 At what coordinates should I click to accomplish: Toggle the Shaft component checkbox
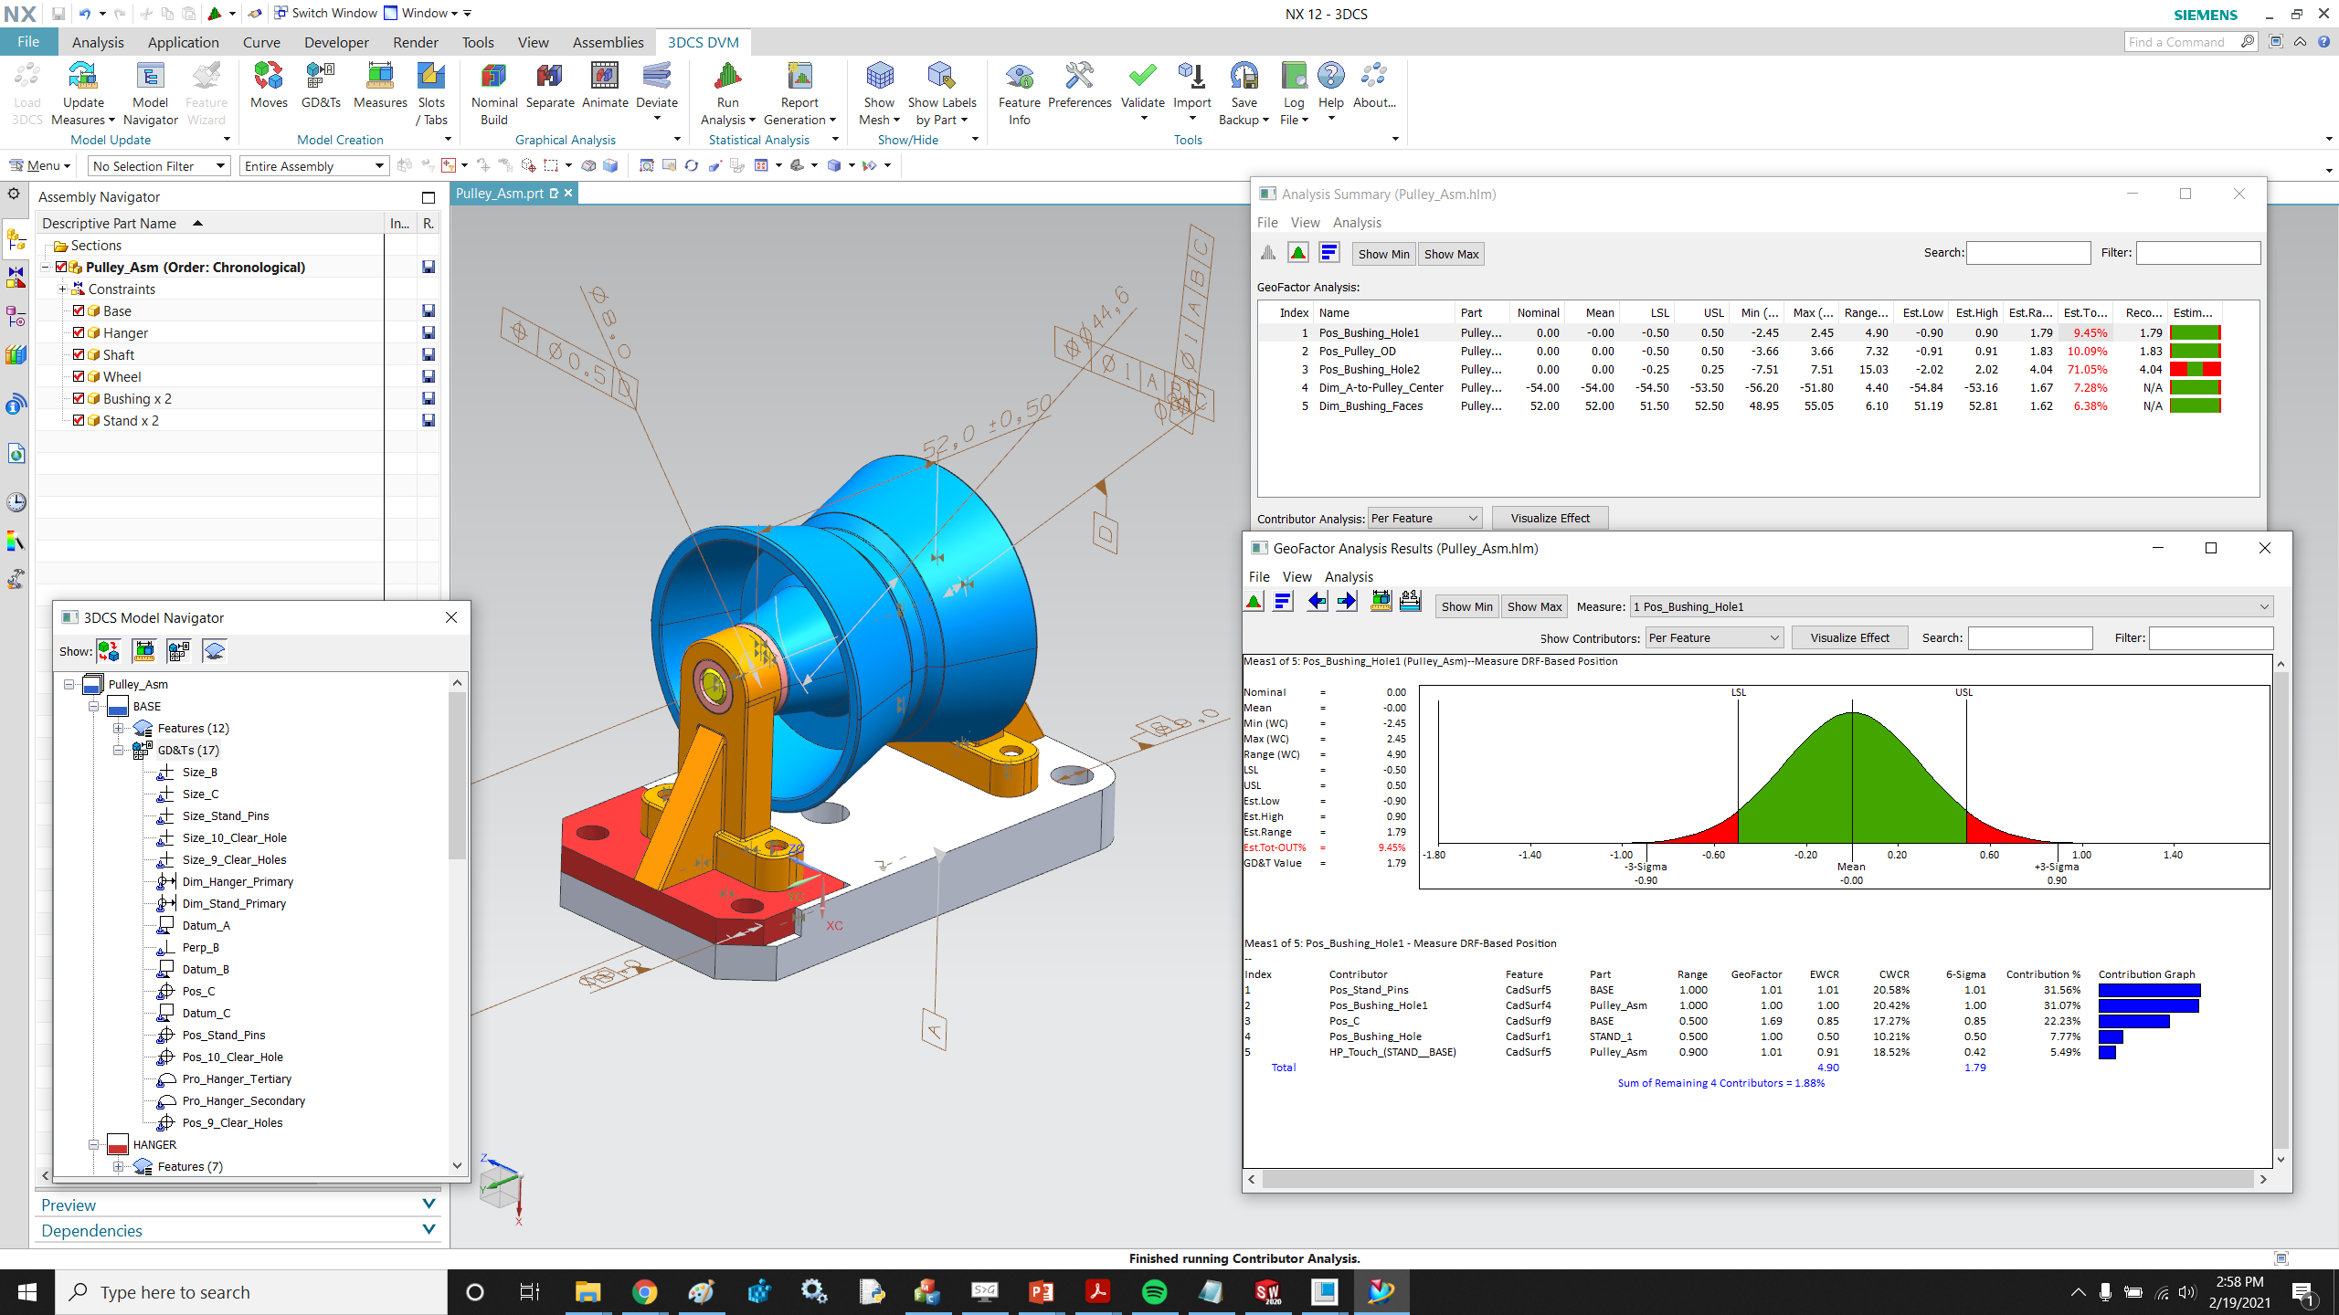point(78,354)
